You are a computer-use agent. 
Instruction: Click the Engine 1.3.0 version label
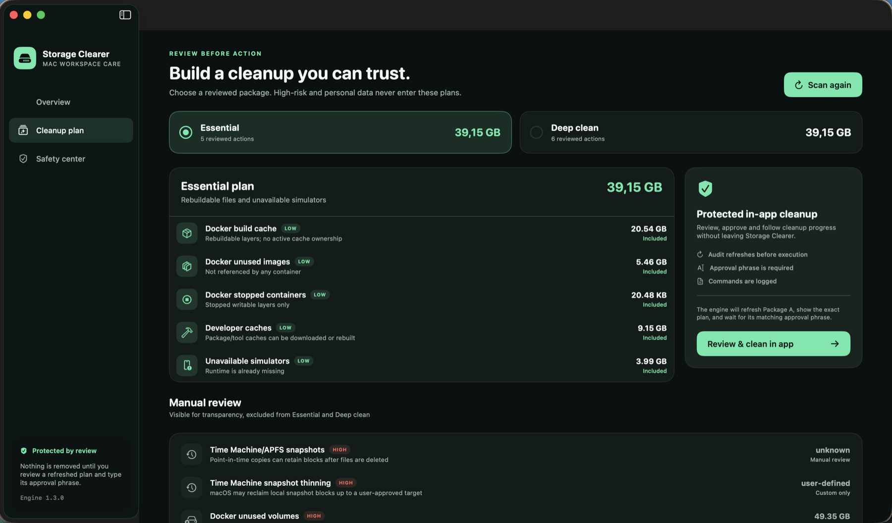pos(42,498)
